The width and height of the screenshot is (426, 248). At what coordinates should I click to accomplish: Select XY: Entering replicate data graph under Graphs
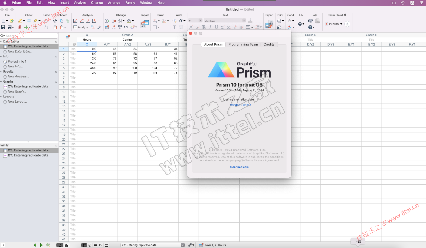(x=28, y=87)
